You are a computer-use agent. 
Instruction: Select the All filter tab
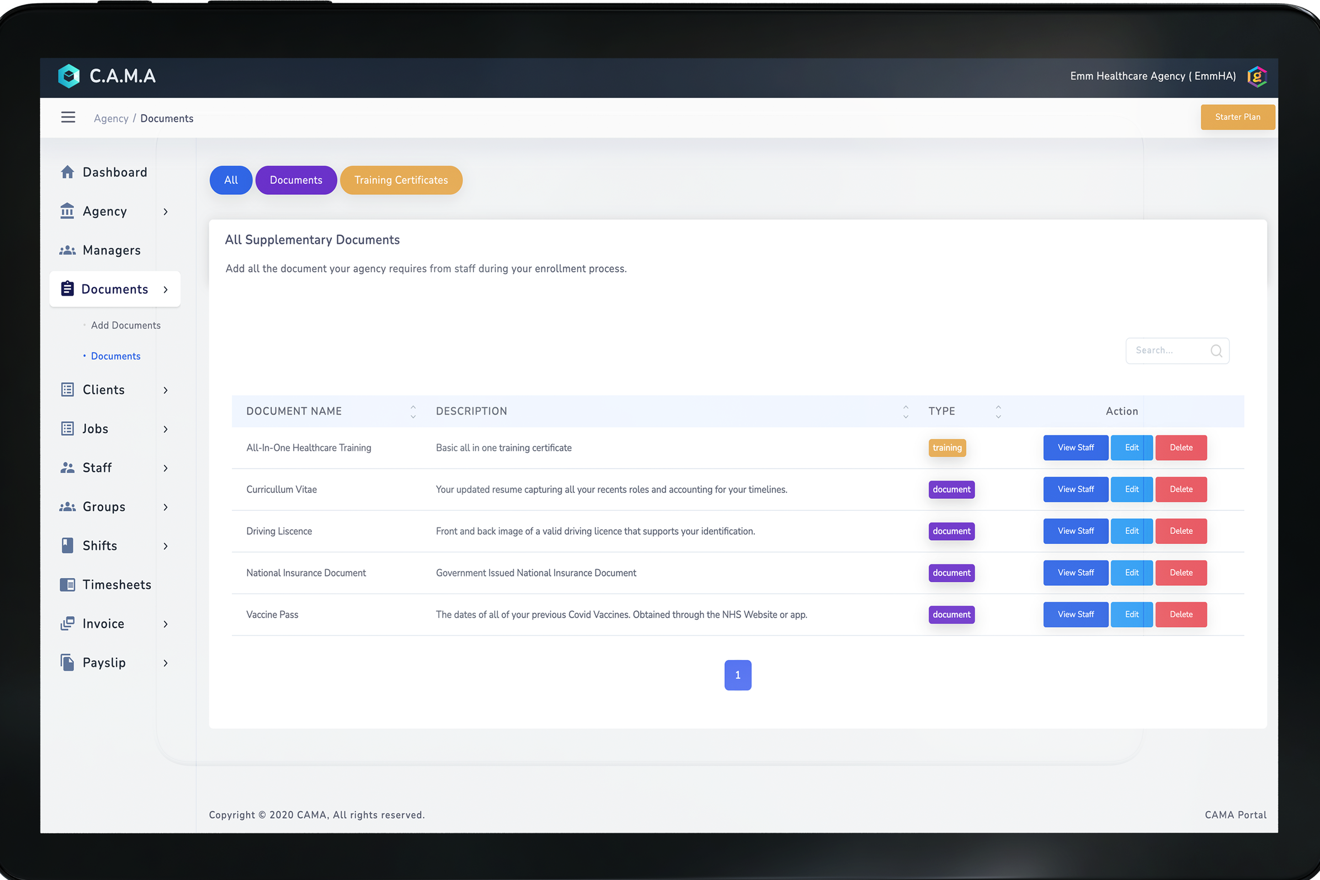coord(231,180)
